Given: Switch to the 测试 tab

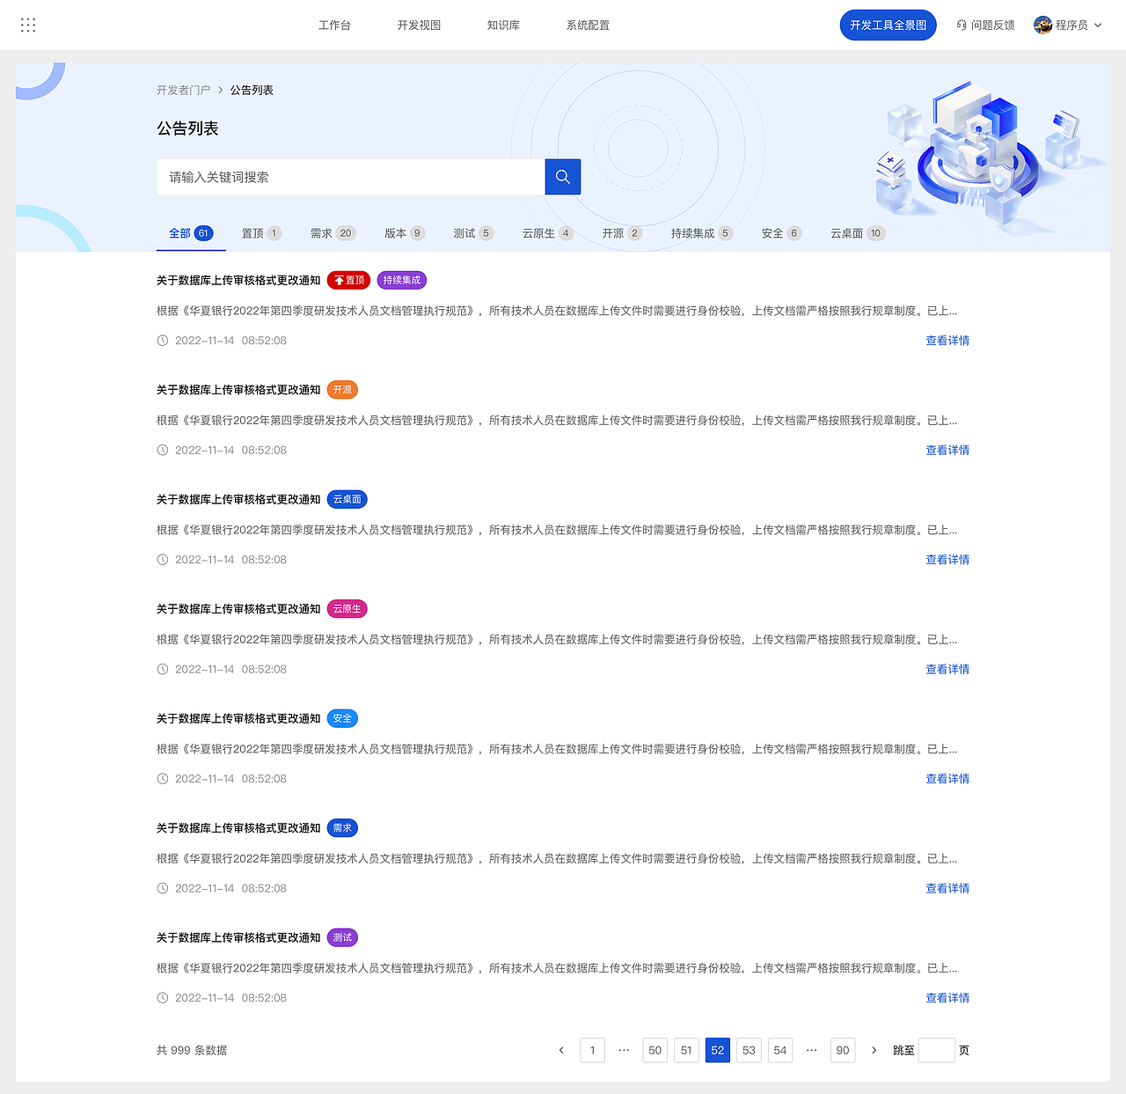Looking at the screenshot, I should (473, 233).
